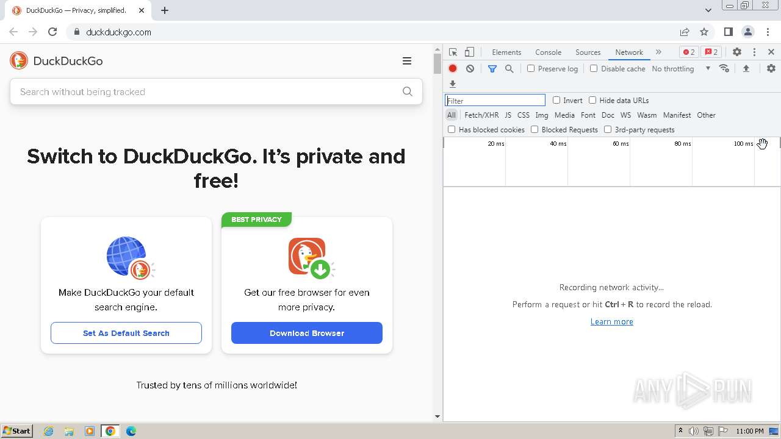The height and width of the screenshot is (439, 781).
Task: Switch to the Console tab
Action: tap(548, 52)
